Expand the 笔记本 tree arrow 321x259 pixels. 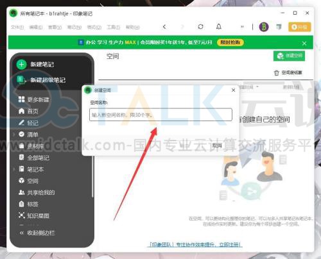point(14,169)
